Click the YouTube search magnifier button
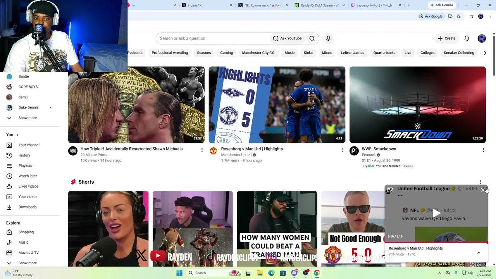The width and height of the screenshot is (496, 279). [x=312, y=38]
